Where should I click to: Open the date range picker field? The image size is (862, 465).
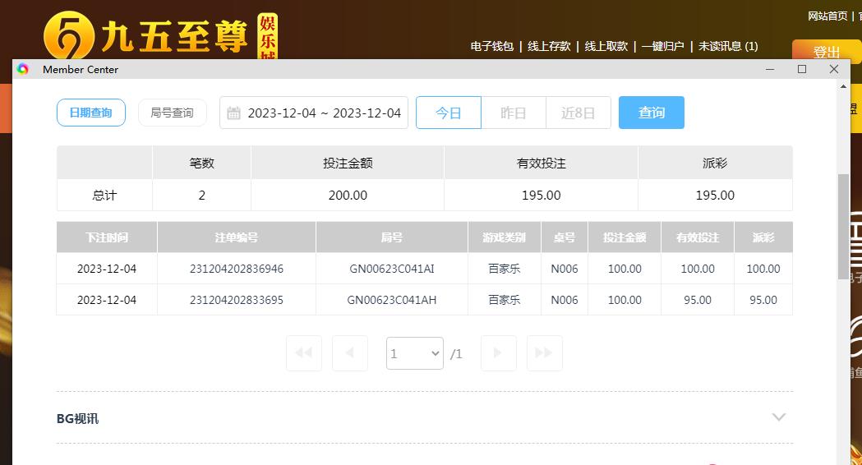pos(314,113)
